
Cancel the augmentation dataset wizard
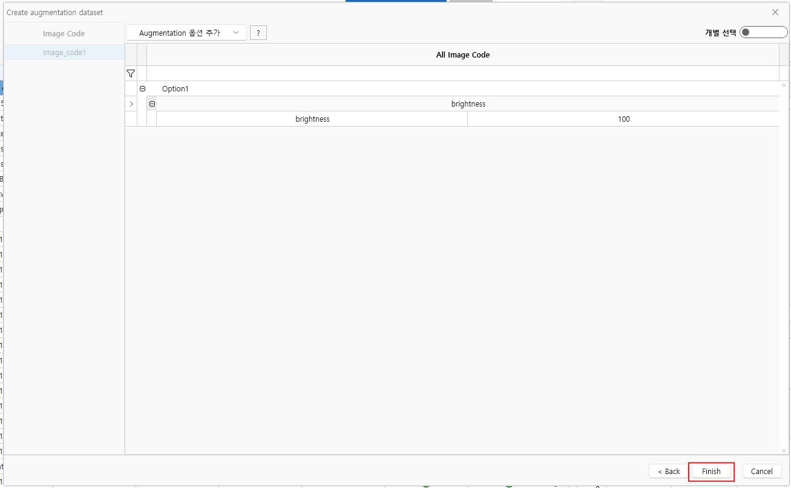pyautogui.click(x=761, y=471)
